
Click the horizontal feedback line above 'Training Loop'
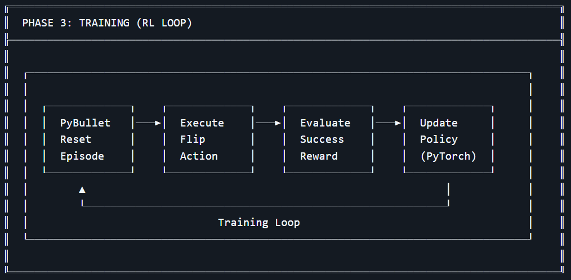[265, 206]
